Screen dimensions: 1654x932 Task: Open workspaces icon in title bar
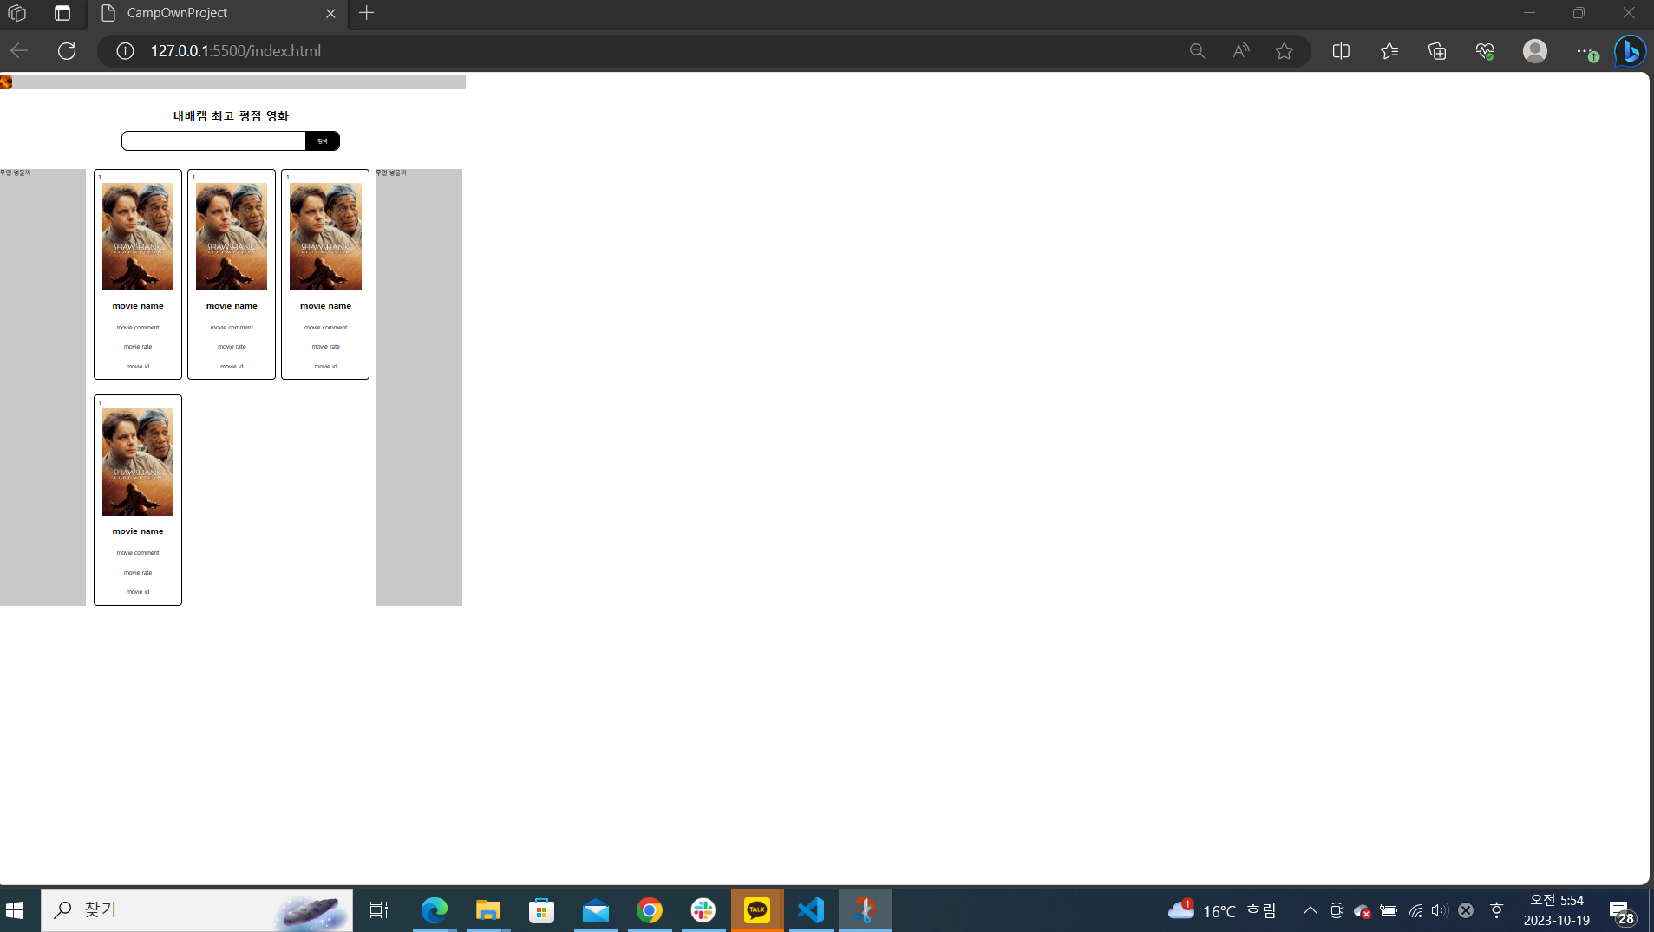pos(16,13)
